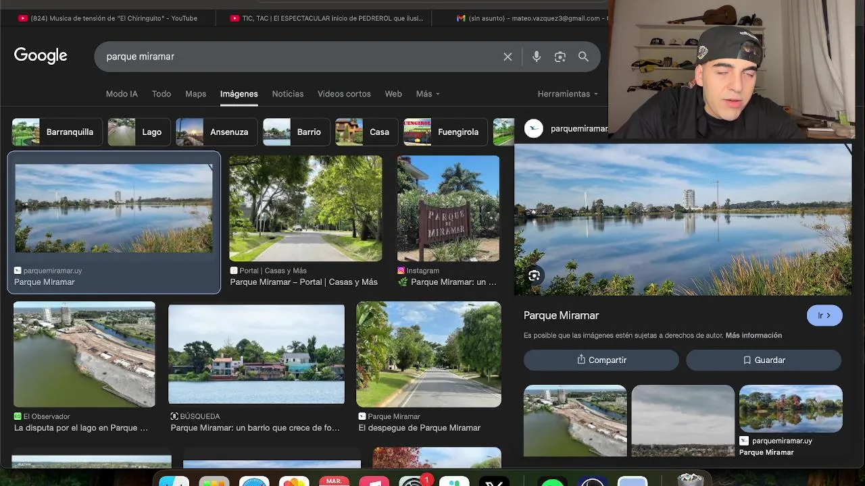Open the BÚSQUEDA lakeside houses image

coord(256,354)
